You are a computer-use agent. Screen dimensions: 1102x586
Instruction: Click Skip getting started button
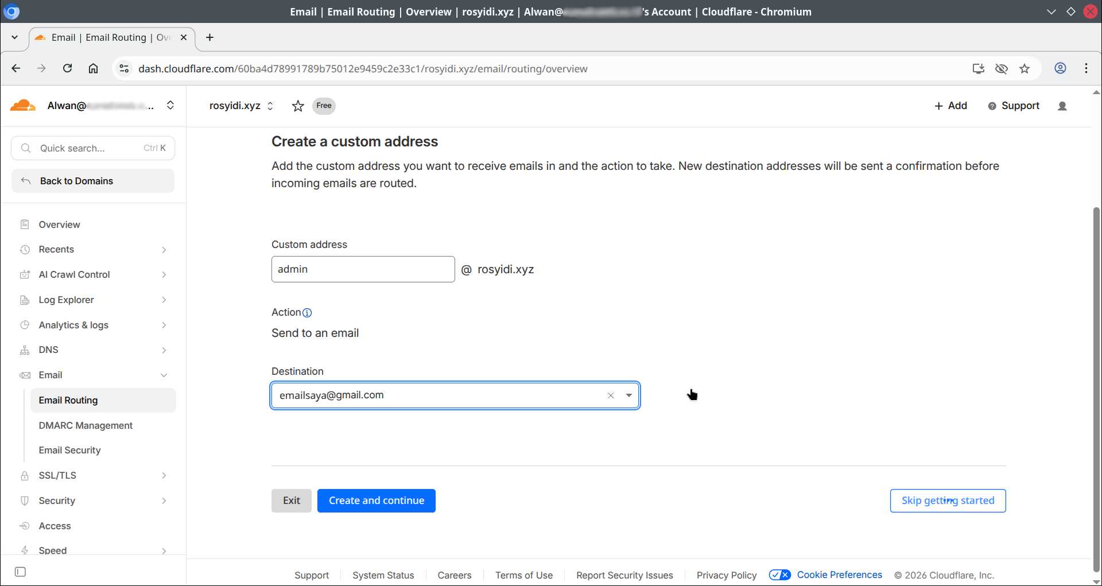coord(947,500)
